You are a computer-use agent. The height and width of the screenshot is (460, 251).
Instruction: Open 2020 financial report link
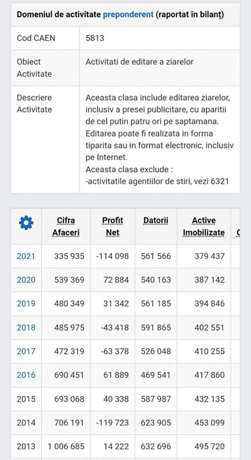point(25,280)
